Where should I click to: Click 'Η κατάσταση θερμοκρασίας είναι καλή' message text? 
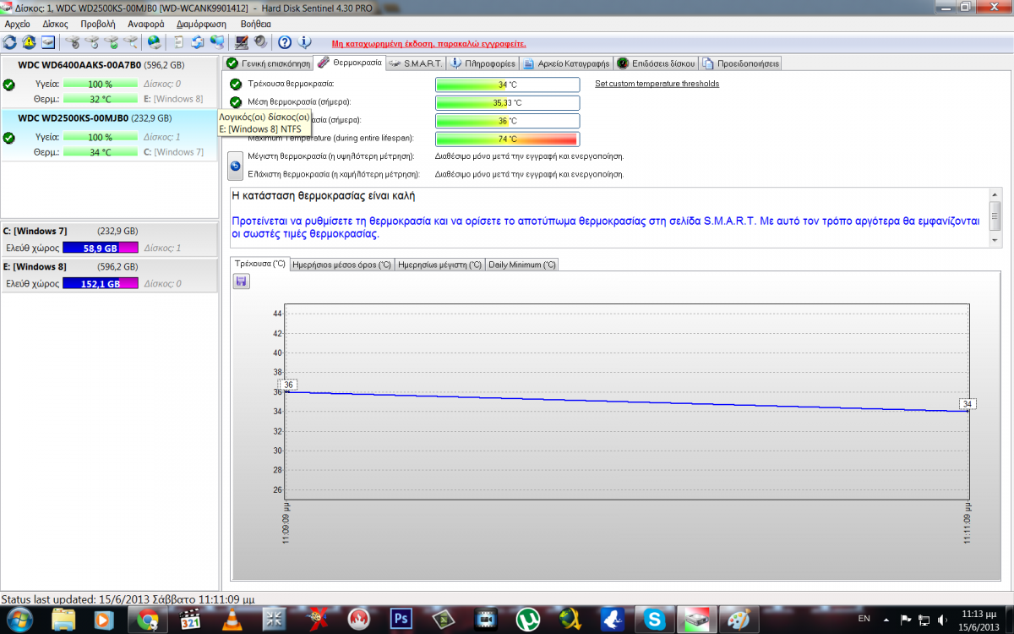(x=324, y=196)
